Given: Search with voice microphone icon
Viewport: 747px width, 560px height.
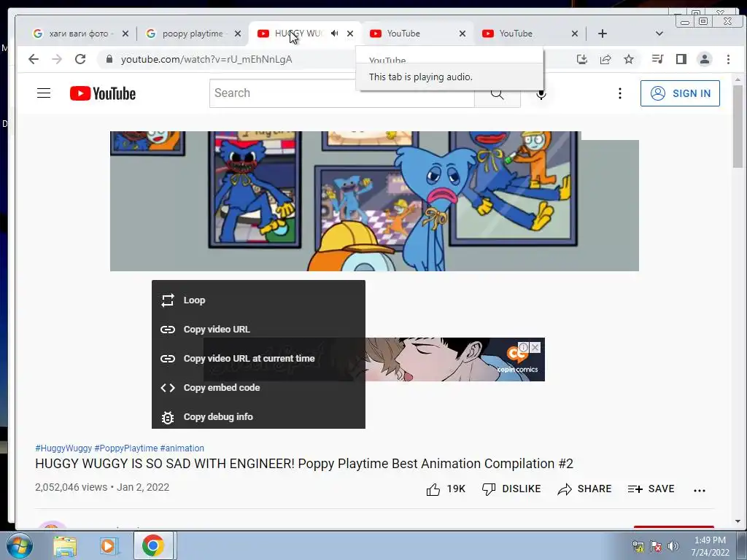Looking at the screenshot, I should pos(541,93).
